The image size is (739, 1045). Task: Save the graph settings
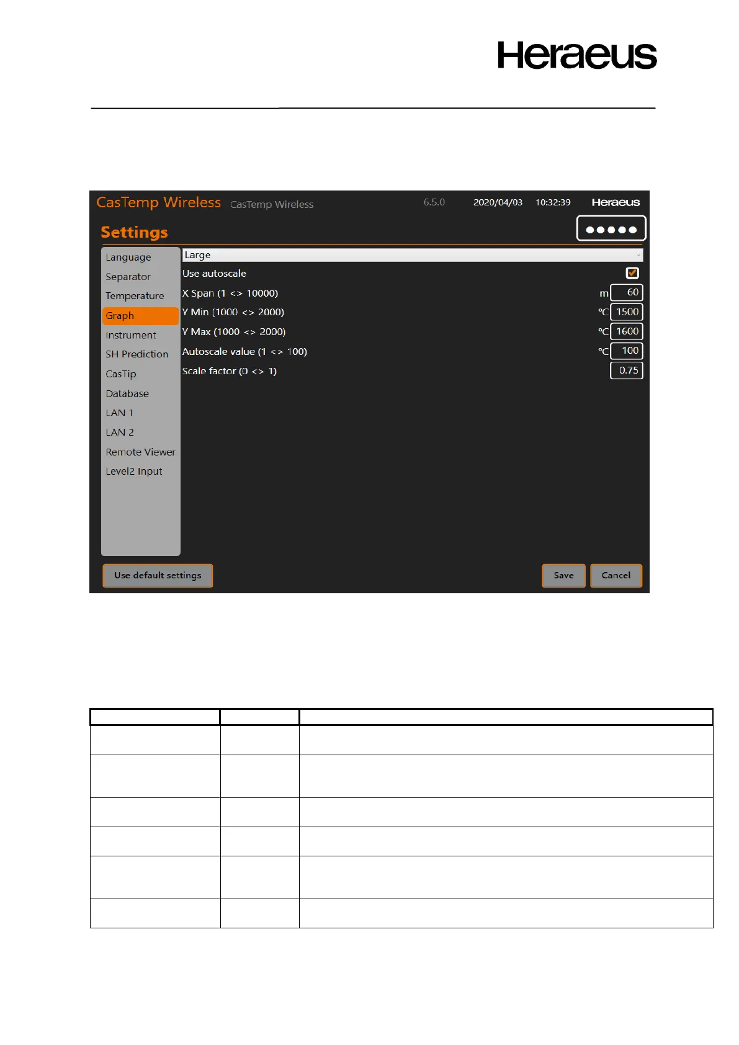point(563,575)
